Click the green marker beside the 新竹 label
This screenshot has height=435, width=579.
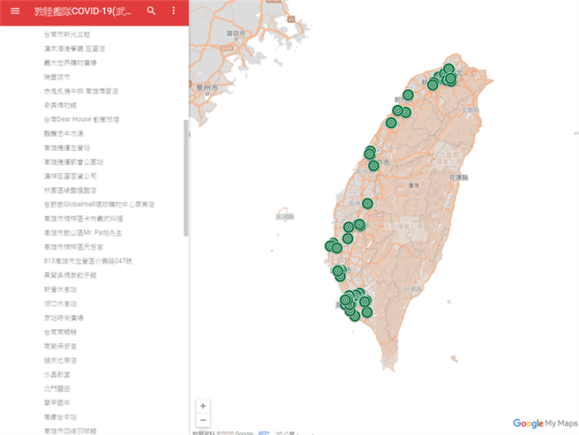pos(408,95)
